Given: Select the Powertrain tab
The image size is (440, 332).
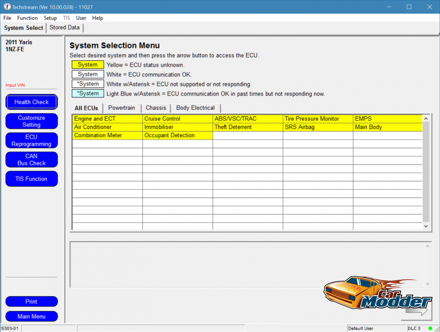Looking at the screenshot, I should pyautogui.click(x=122, y=108).
